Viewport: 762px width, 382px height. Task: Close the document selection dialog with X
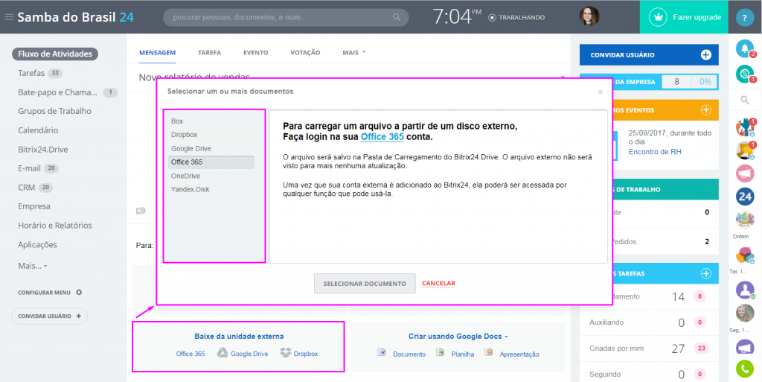pos(601,92)
